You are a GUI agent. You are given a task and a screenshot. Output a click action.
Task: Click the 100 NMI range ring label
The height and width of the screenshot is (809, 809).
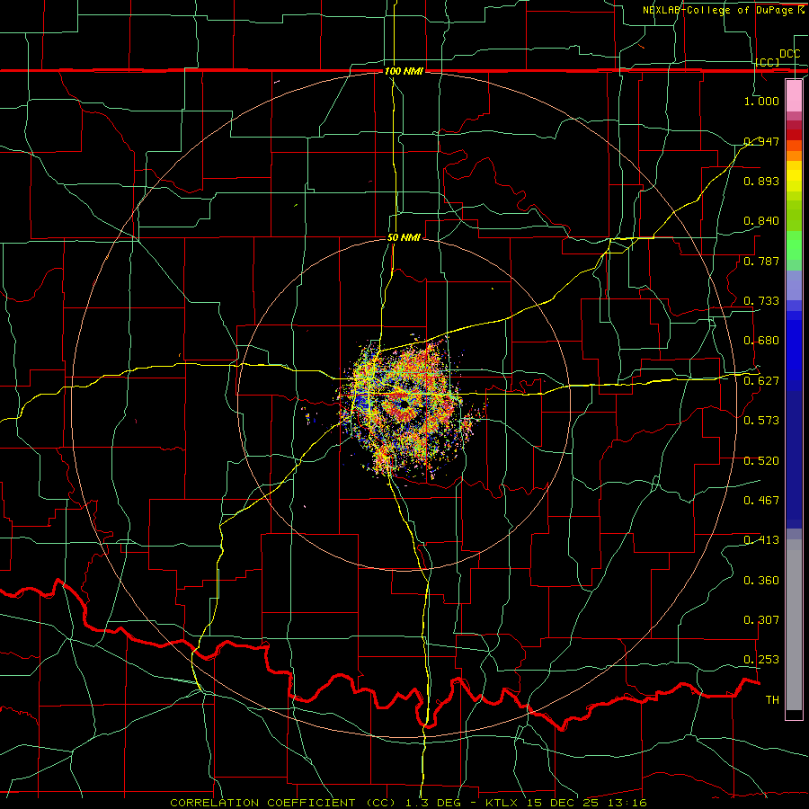click(404, 71)
